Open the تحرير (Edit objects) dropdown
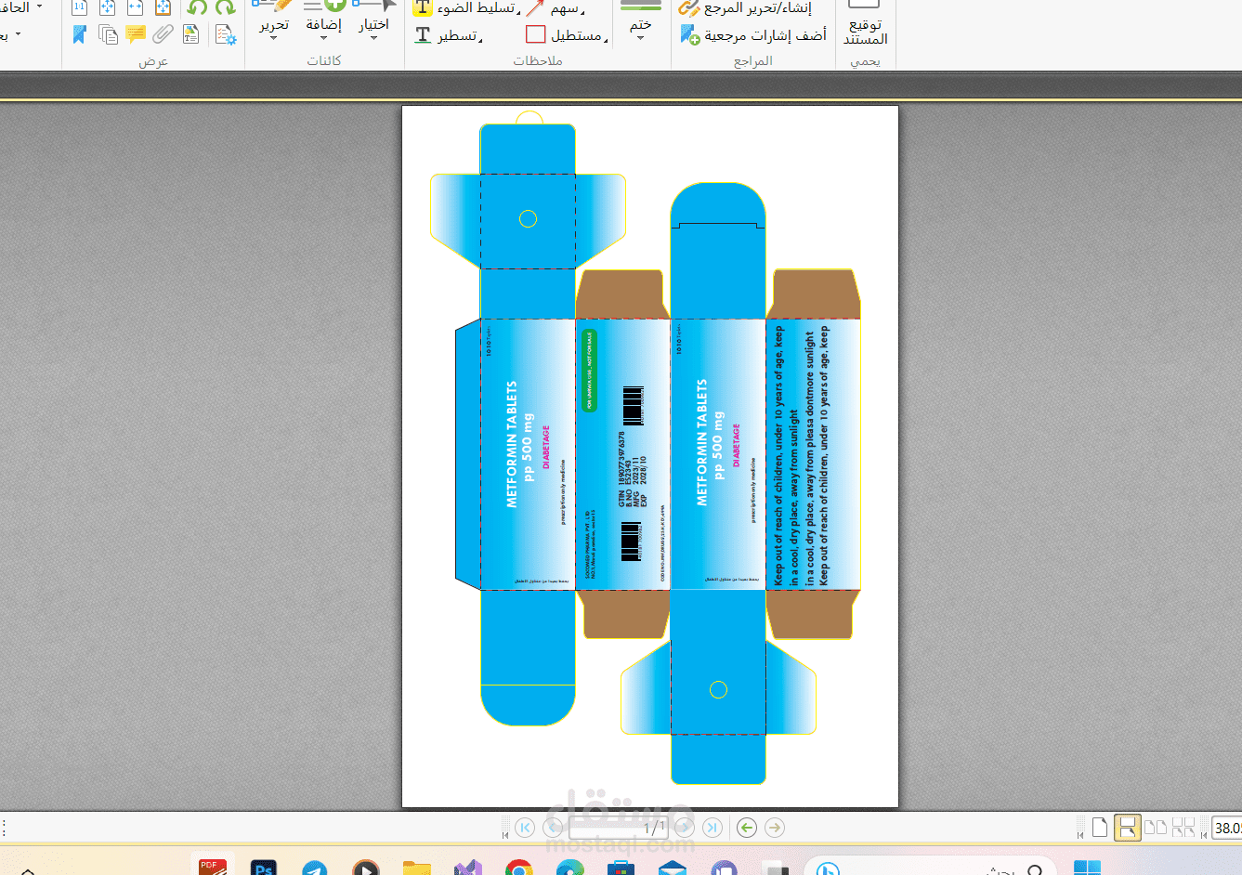The height and width of the screenshot is (875, 1242). (274, 22)
